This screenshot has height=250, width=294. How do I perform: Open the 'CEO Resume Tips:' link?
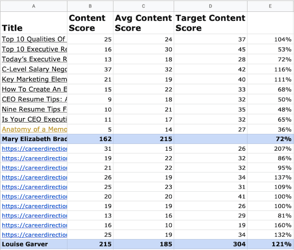coord(34,99)
